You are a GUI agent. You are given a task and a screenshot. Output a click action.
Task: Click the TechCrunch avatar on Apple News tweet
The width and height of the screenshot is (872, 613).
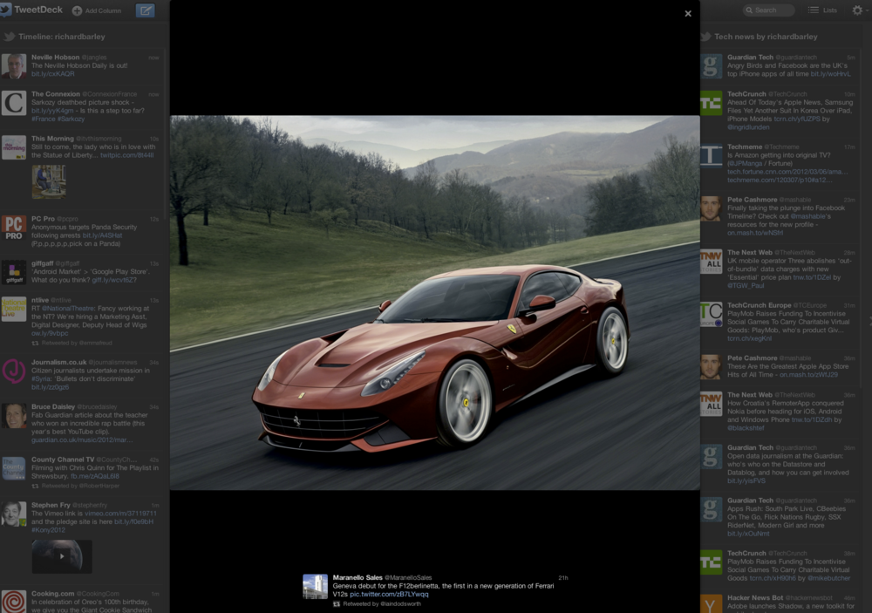click(x=712, y=103)
